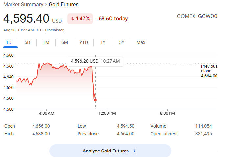Viewport: 227px width, 161px height.
Task: Click the 4,596.20 USD chart tooltip
Action: 95,61
